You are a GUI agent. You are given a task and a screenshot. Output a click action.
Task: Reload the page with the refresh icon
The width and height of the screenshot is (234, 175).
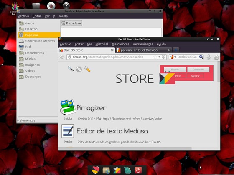[x=164, y=57]
